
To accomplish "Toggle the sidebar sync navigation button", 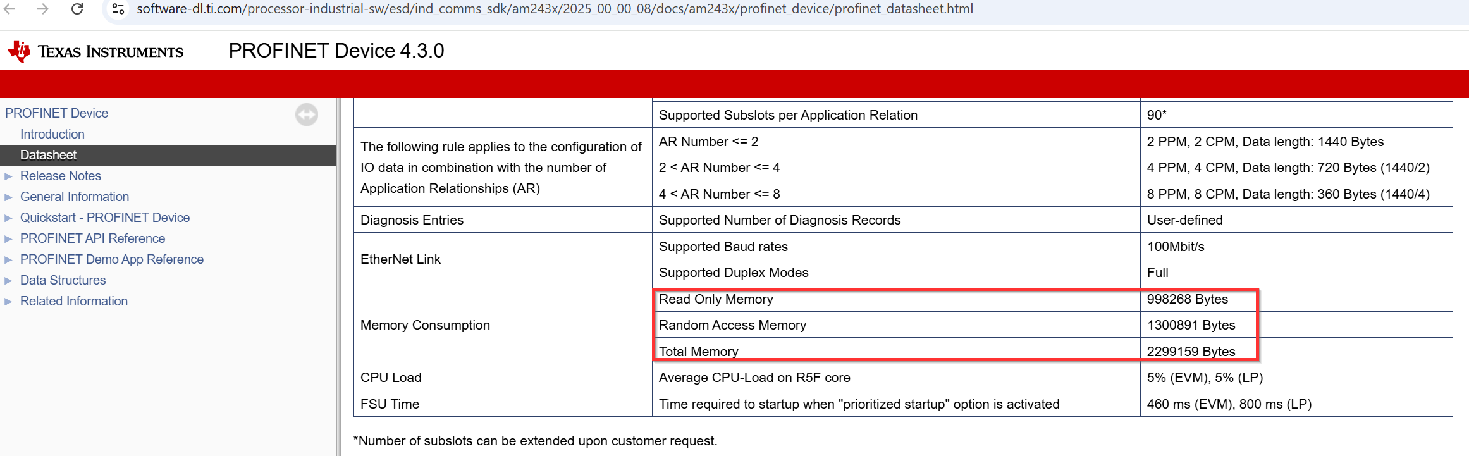I will tap(307, 114).
